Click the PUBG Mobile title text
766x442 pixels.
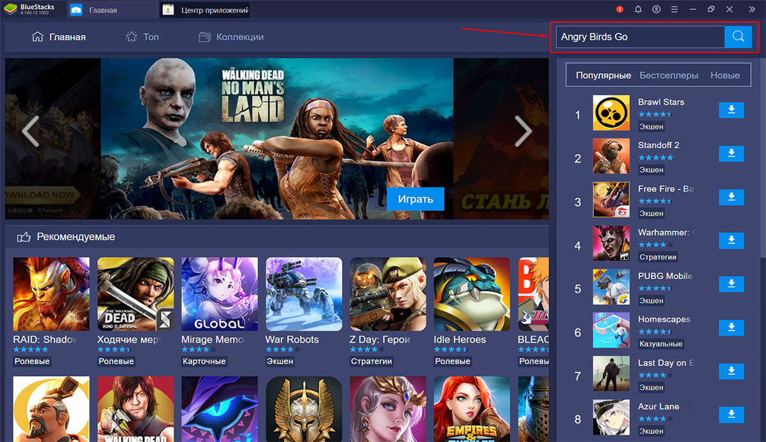pyautogui.click(x=665, y=276)
